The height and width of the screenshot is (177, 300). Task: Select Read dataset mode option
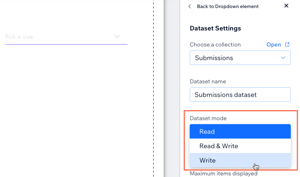[240, 131]
